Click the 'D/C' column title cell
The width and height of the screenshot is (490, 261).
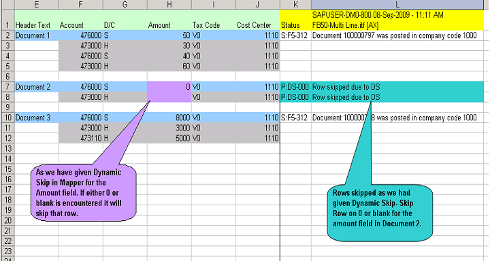click(125, 20)
